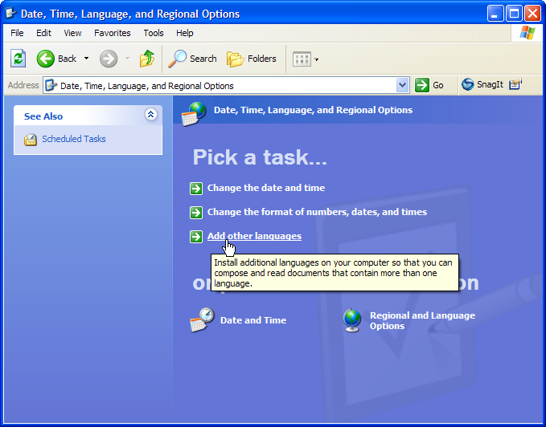Click the Forward arrow toolbar button
Viewport: 546px width, 427px height.
[x=109, y=59]
